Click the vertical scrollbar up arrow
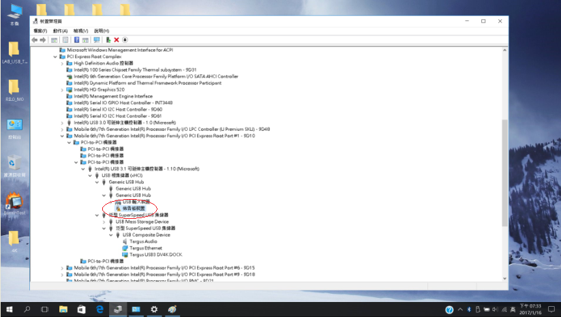Viewport: 561px width, 317px height. [504, 50]
